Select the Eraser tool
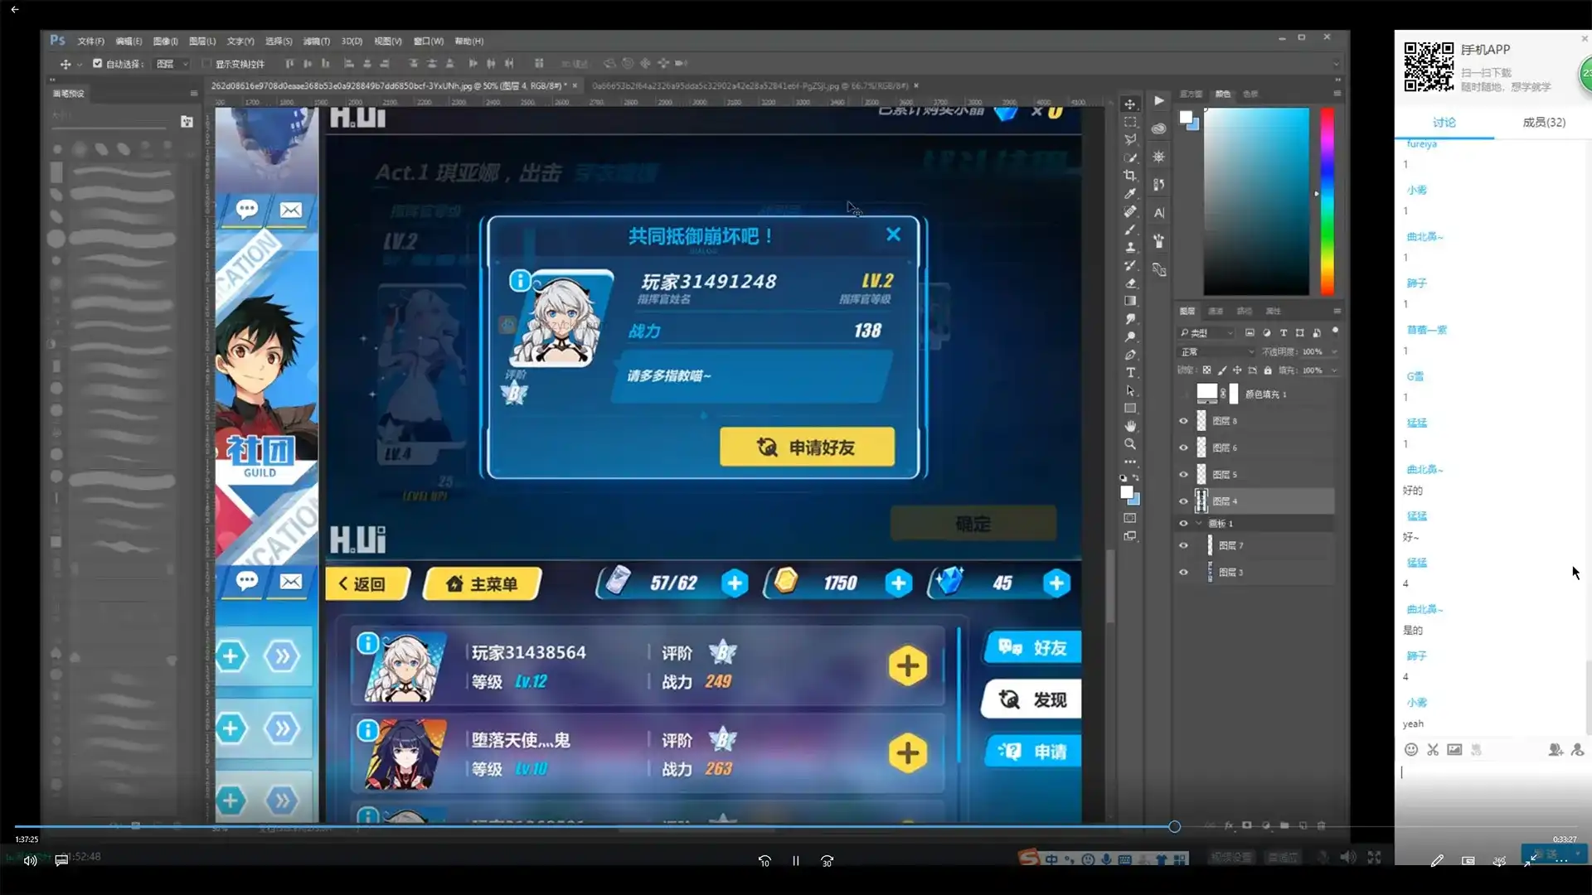Image resolution: width=1592 pixels, height=895 pixels. point(1129,283)
